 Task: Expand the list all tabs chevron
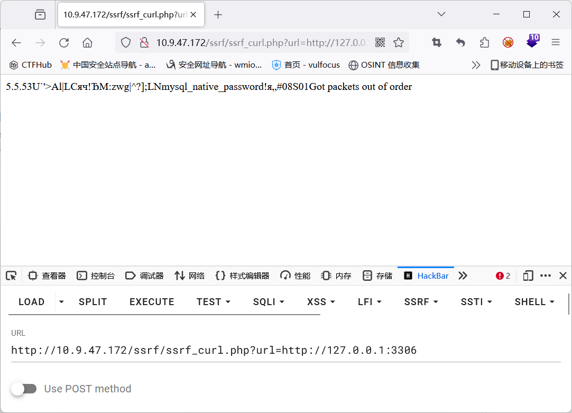pos(441,14)
